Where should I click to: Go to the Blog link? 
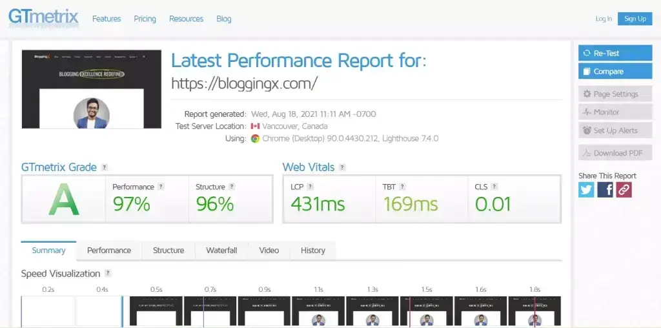224,19
